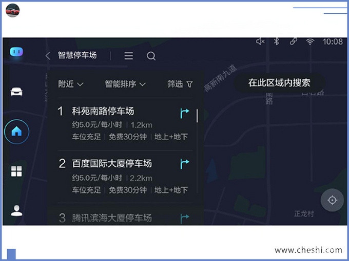This screenshot has width=349, height=261.
Task: Toggle Bluetooth in the status bar
Action: pyautogui.click(x=276, y=41)
